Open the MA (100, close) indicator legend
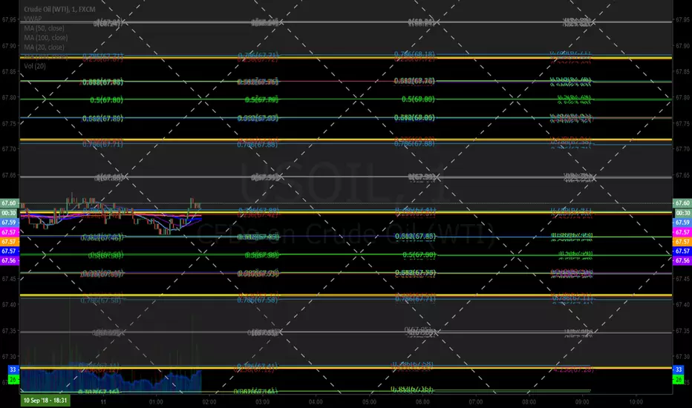 (x=46, y=38)
